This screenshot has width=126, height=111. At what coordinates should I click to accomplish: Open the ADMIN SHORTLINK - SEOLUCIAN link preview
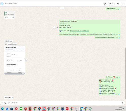[89, 22]
